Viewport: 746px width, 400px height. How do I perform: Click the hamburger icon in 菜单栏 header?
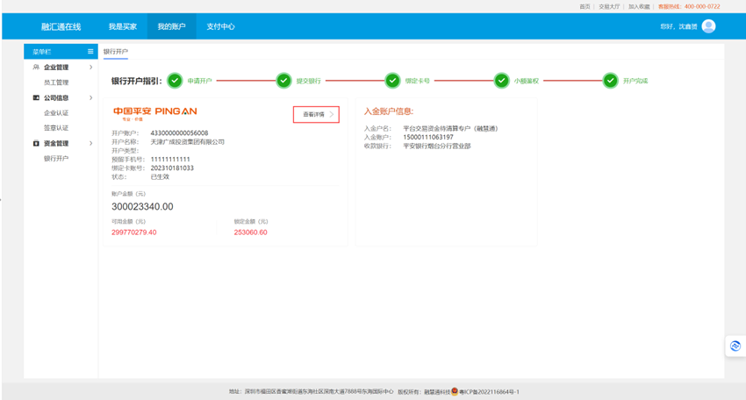tap(90, 53)
